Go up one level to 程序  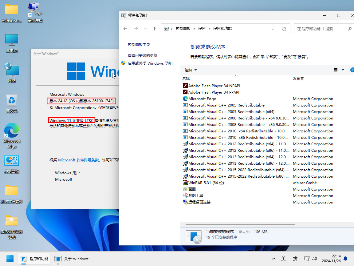(155, 29)
